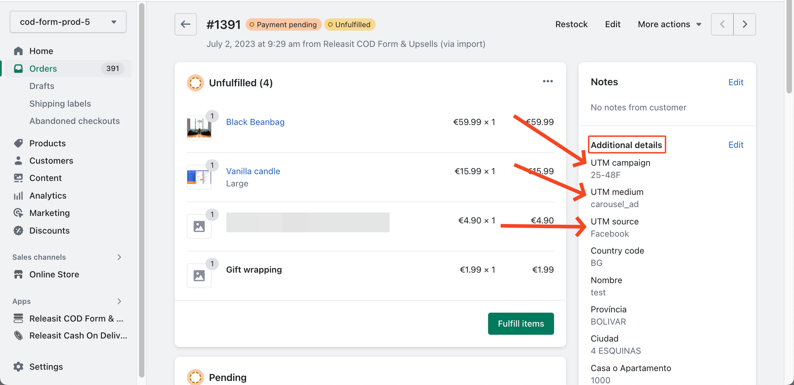Image resolution: width=794 pixels, height=385 pixels.
Task: Open Abandoned checkouts in sidebar
Action: 75,121
